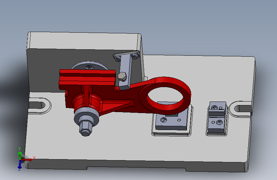This screenshot has width=277, height=180.
Task: Click the green Y axis of the triad
Action: click(x=20, y=155)
